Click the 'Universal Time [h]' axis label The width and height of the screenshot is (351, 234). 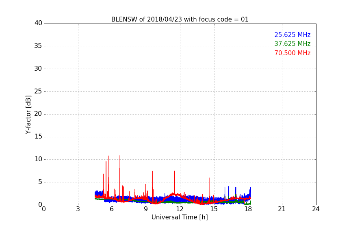tap(180, 217)
